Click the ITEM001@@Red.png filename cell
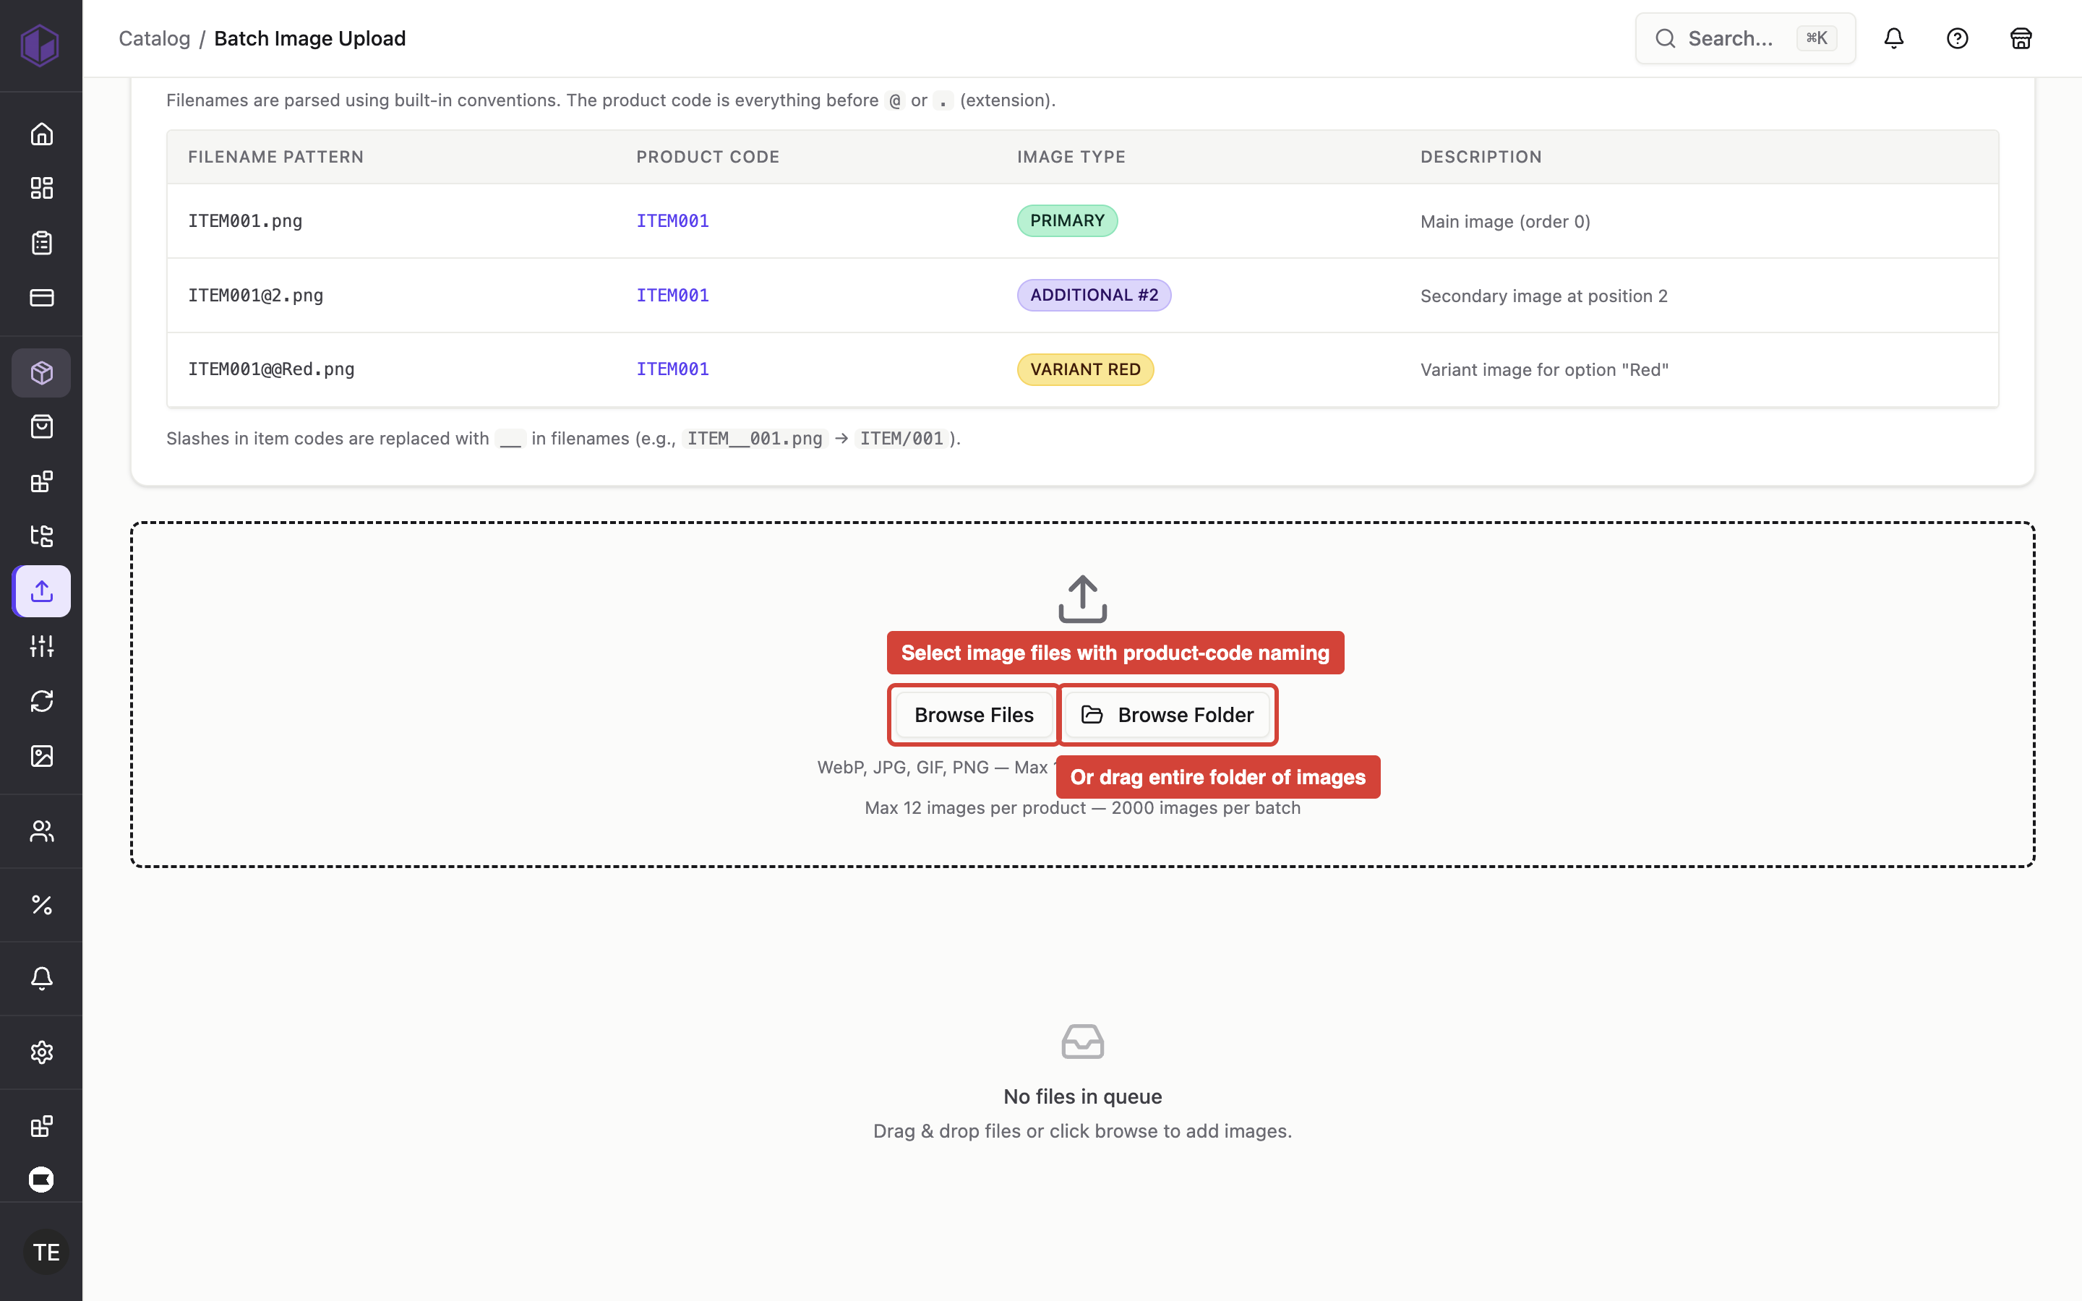2082x1301 pixels. tap(271, 369)
